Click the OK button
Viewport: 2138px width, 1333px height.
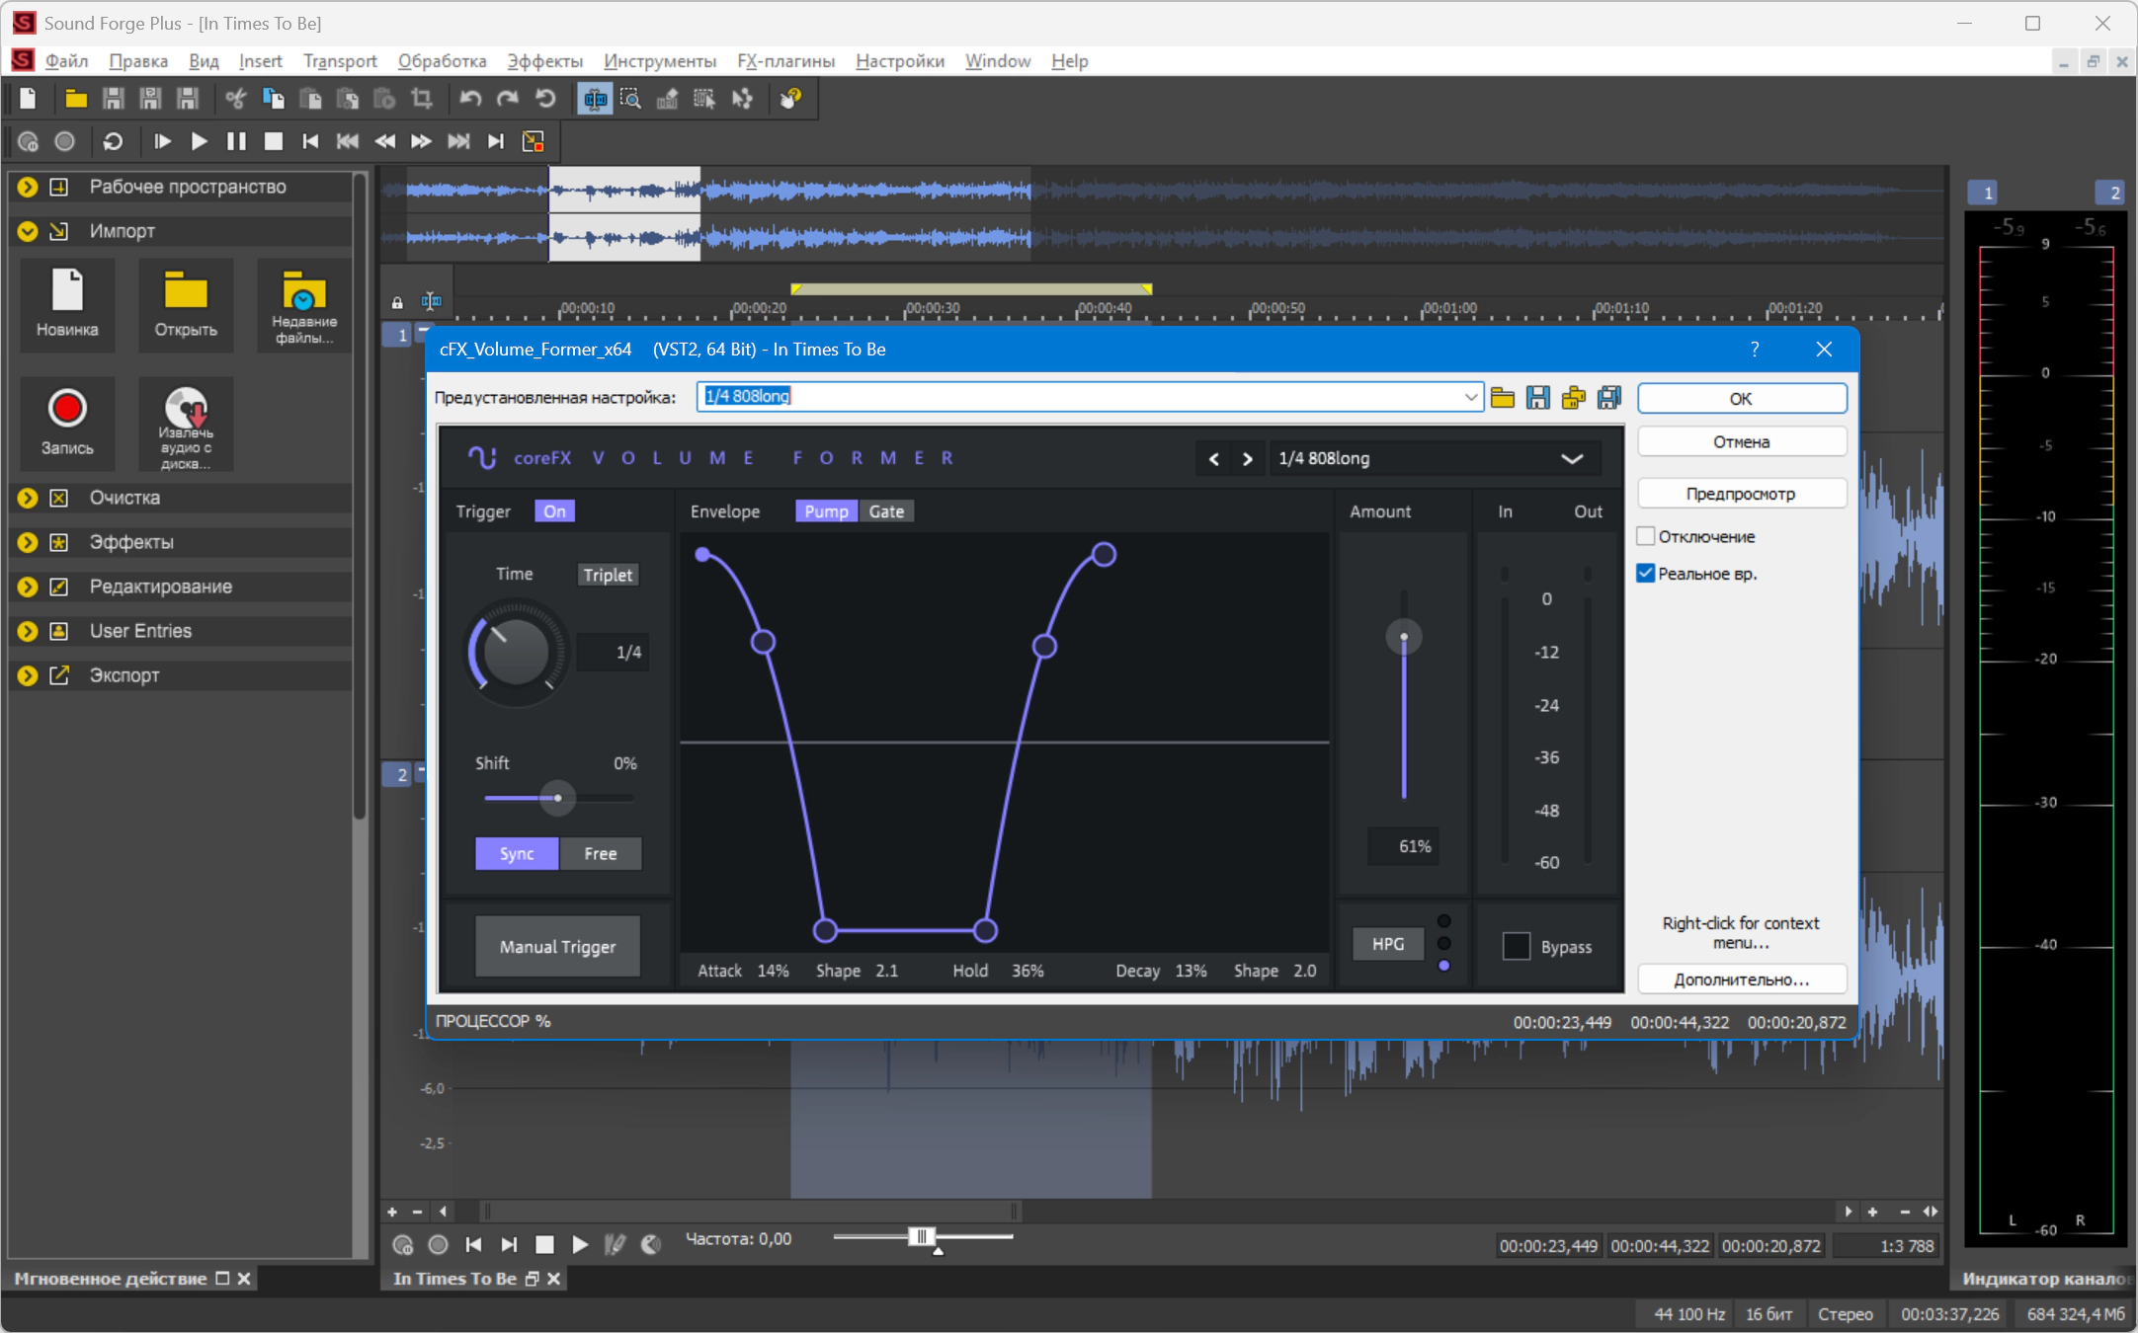[x=1742, y=399]
